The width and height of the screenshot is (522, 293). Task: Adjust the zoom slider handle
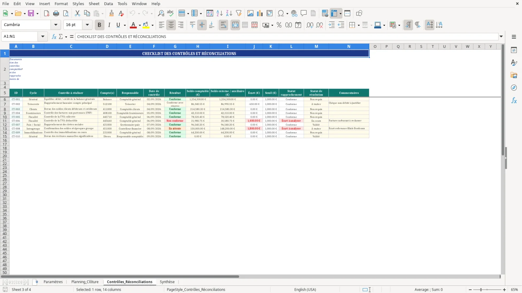tap(481, 289)
